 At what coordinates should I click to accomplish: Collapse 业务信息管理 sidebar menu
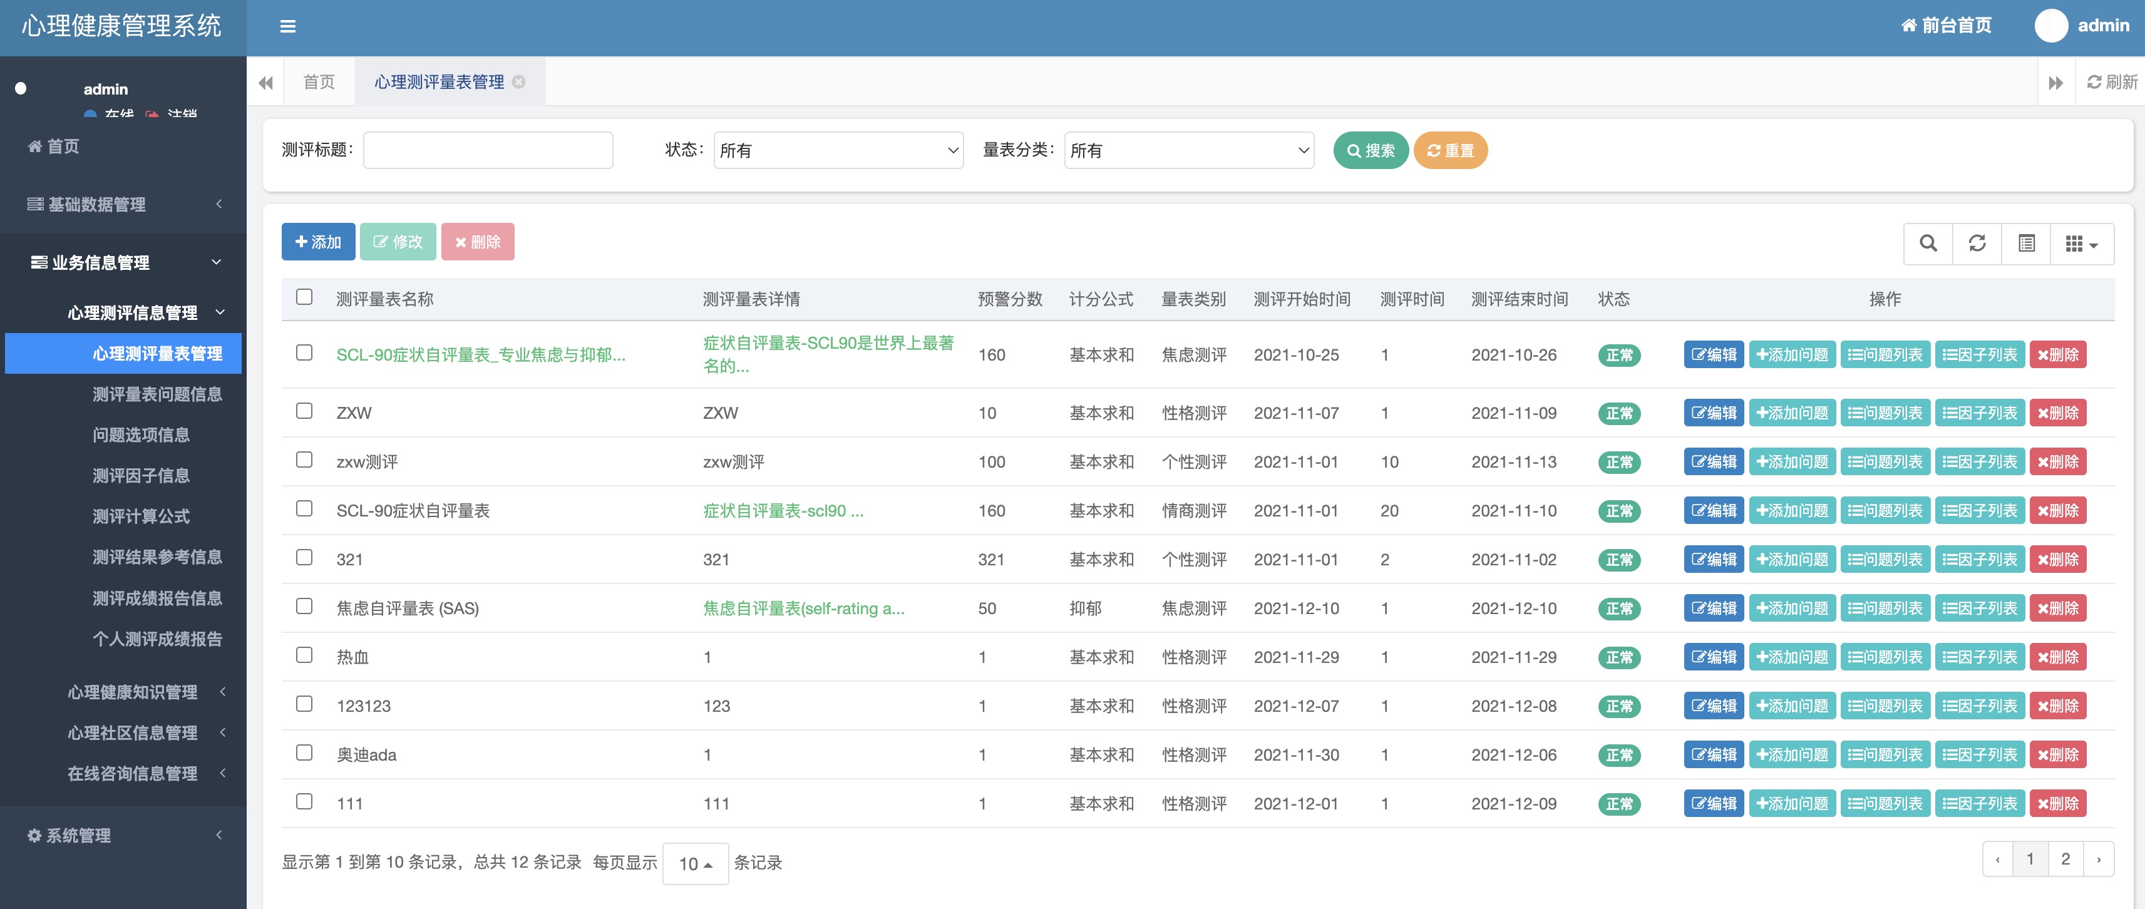point(123,262)
